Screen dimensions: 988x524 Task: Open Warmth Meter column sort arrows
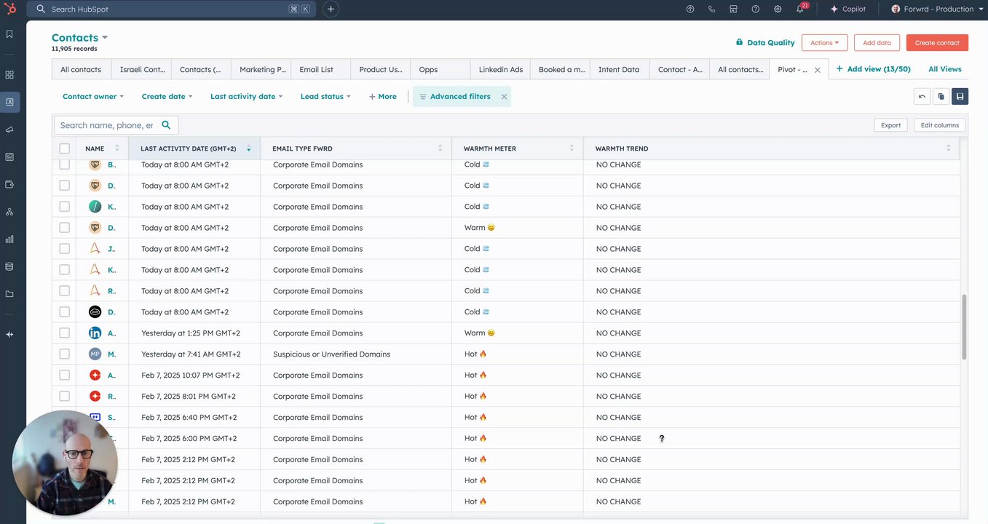[x=572, y=148]
